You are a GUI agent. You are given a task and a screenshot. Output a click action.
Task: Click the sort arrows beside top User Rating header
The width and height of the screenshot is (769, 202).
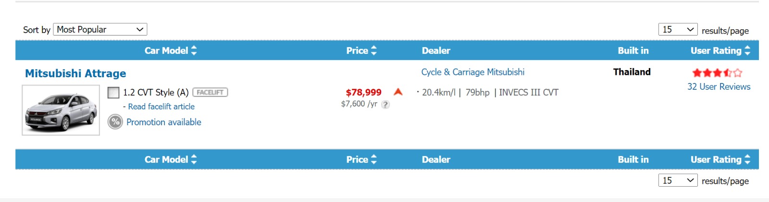[x=747, y=50]
